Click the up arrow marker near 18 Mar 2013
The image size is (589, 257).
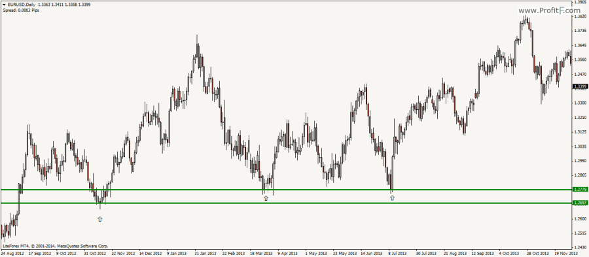click(x=266, y=197)
